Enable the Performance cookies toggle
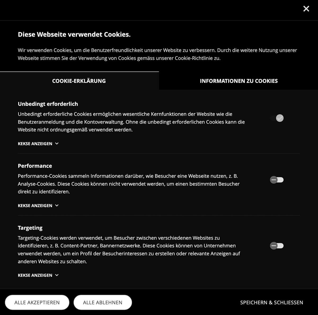The height and width of the screenshot is (315, 318). 277,180
